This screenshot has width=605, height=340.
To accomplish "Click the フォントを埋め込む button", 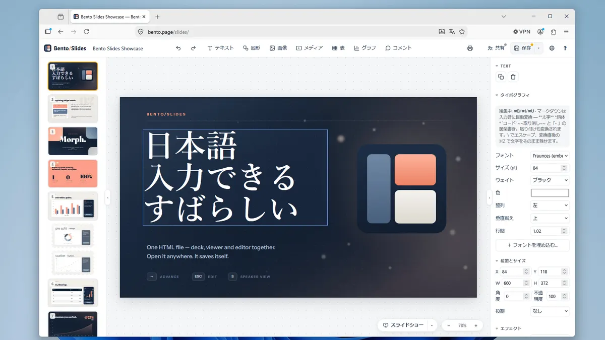I will pyautogui.click(x=532, y=245).
